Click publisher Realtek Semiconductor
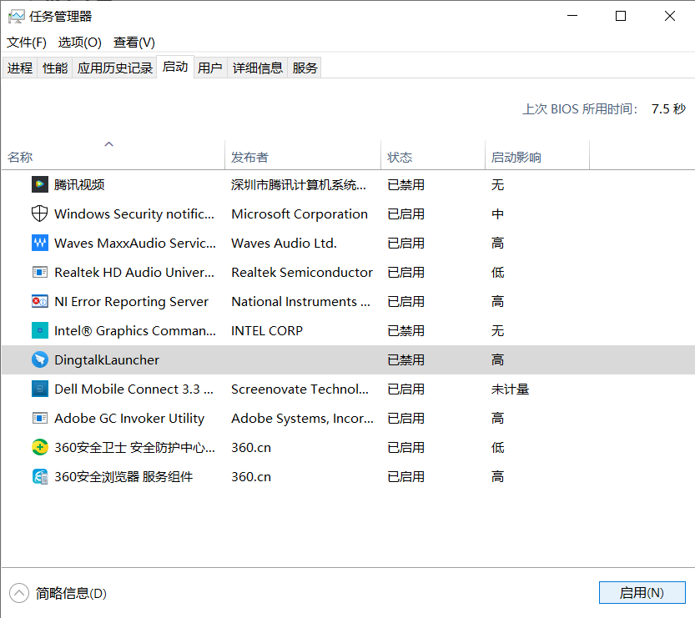 302,273
